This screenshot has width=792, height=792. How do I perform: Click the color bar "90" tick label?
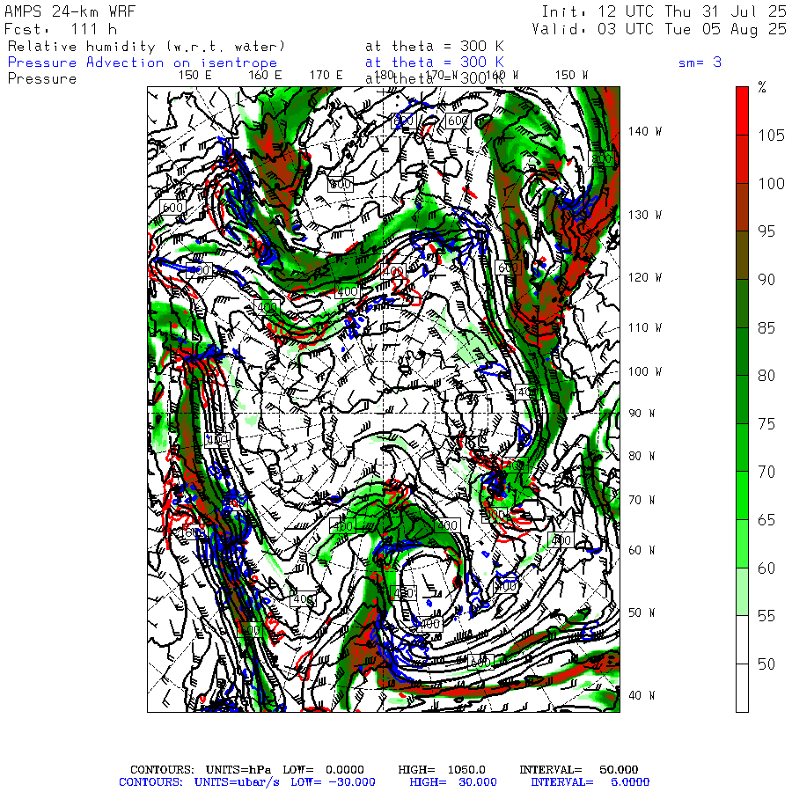click(766, 279)
